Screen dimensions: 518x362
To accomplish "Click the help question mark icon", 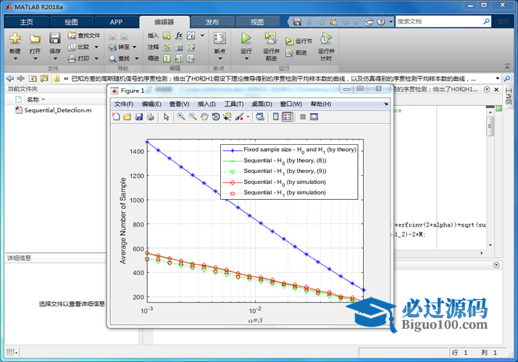I will 381,22.
